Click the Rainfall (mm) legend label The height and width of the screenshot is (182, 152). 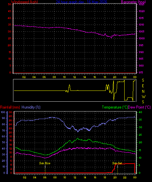tap(10, 107)
